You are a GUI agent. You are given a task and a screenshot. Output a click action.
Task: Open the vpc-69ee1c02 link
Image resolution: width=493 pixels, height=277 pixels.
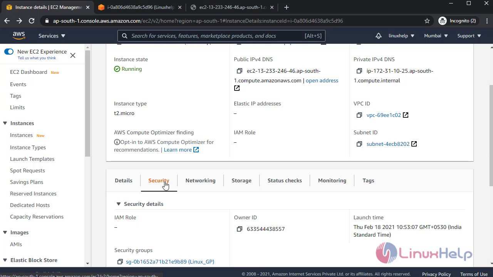click(384, 115)
